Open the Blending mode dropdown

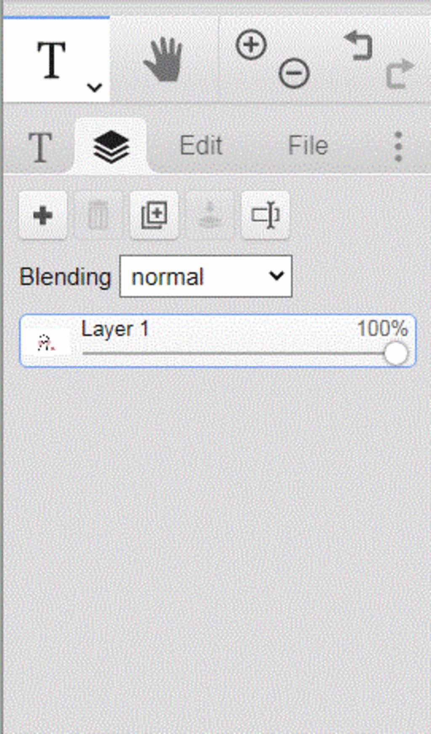[x=206, y=276]
